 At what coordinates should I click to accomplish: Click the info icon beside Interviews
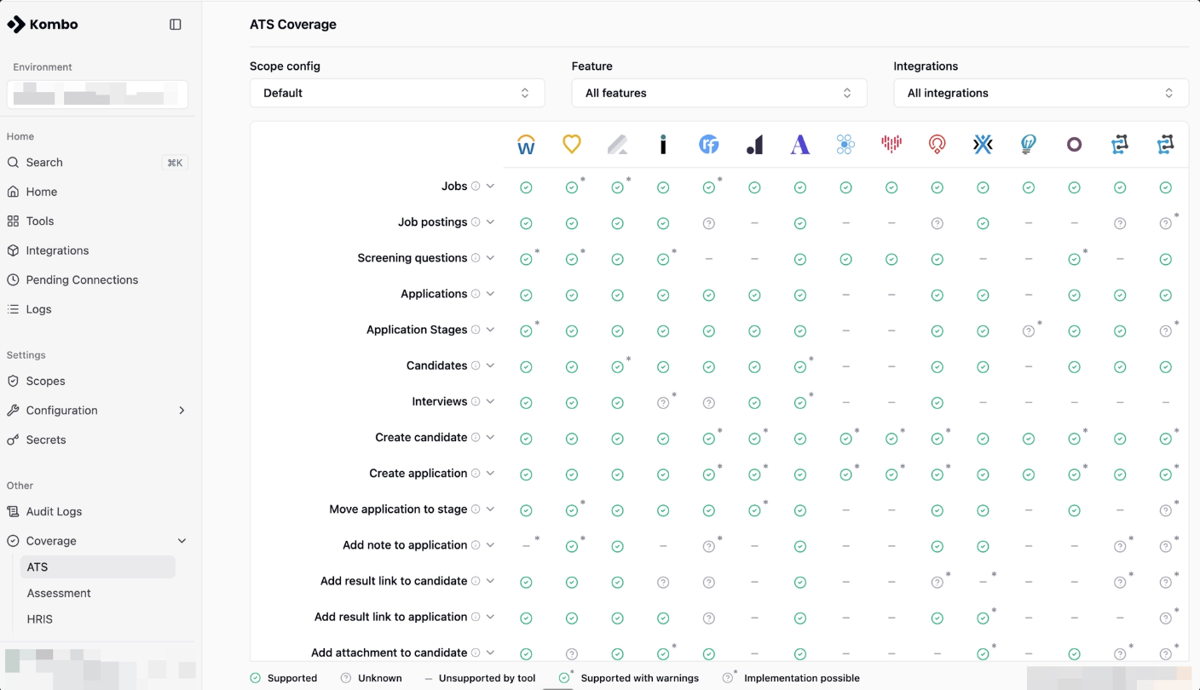(476, 401)
